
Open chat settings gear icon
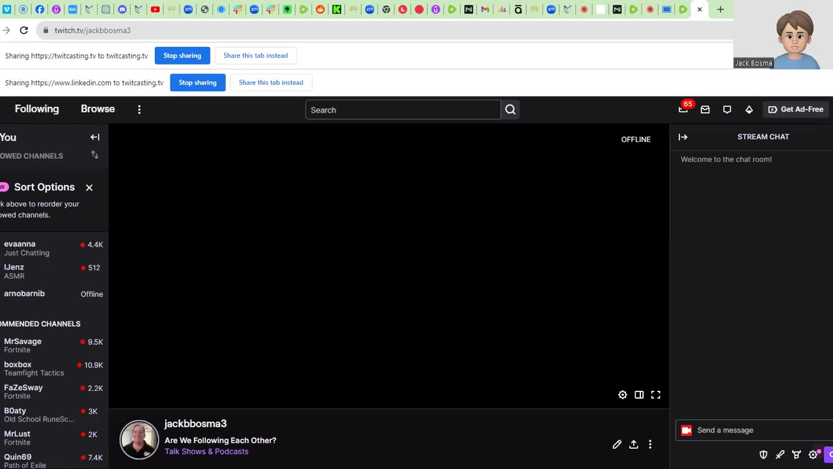[x=813, y=455]
